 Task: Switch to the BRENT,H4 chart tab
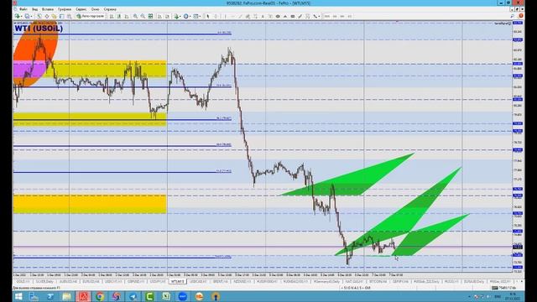[x=221, y=282]
